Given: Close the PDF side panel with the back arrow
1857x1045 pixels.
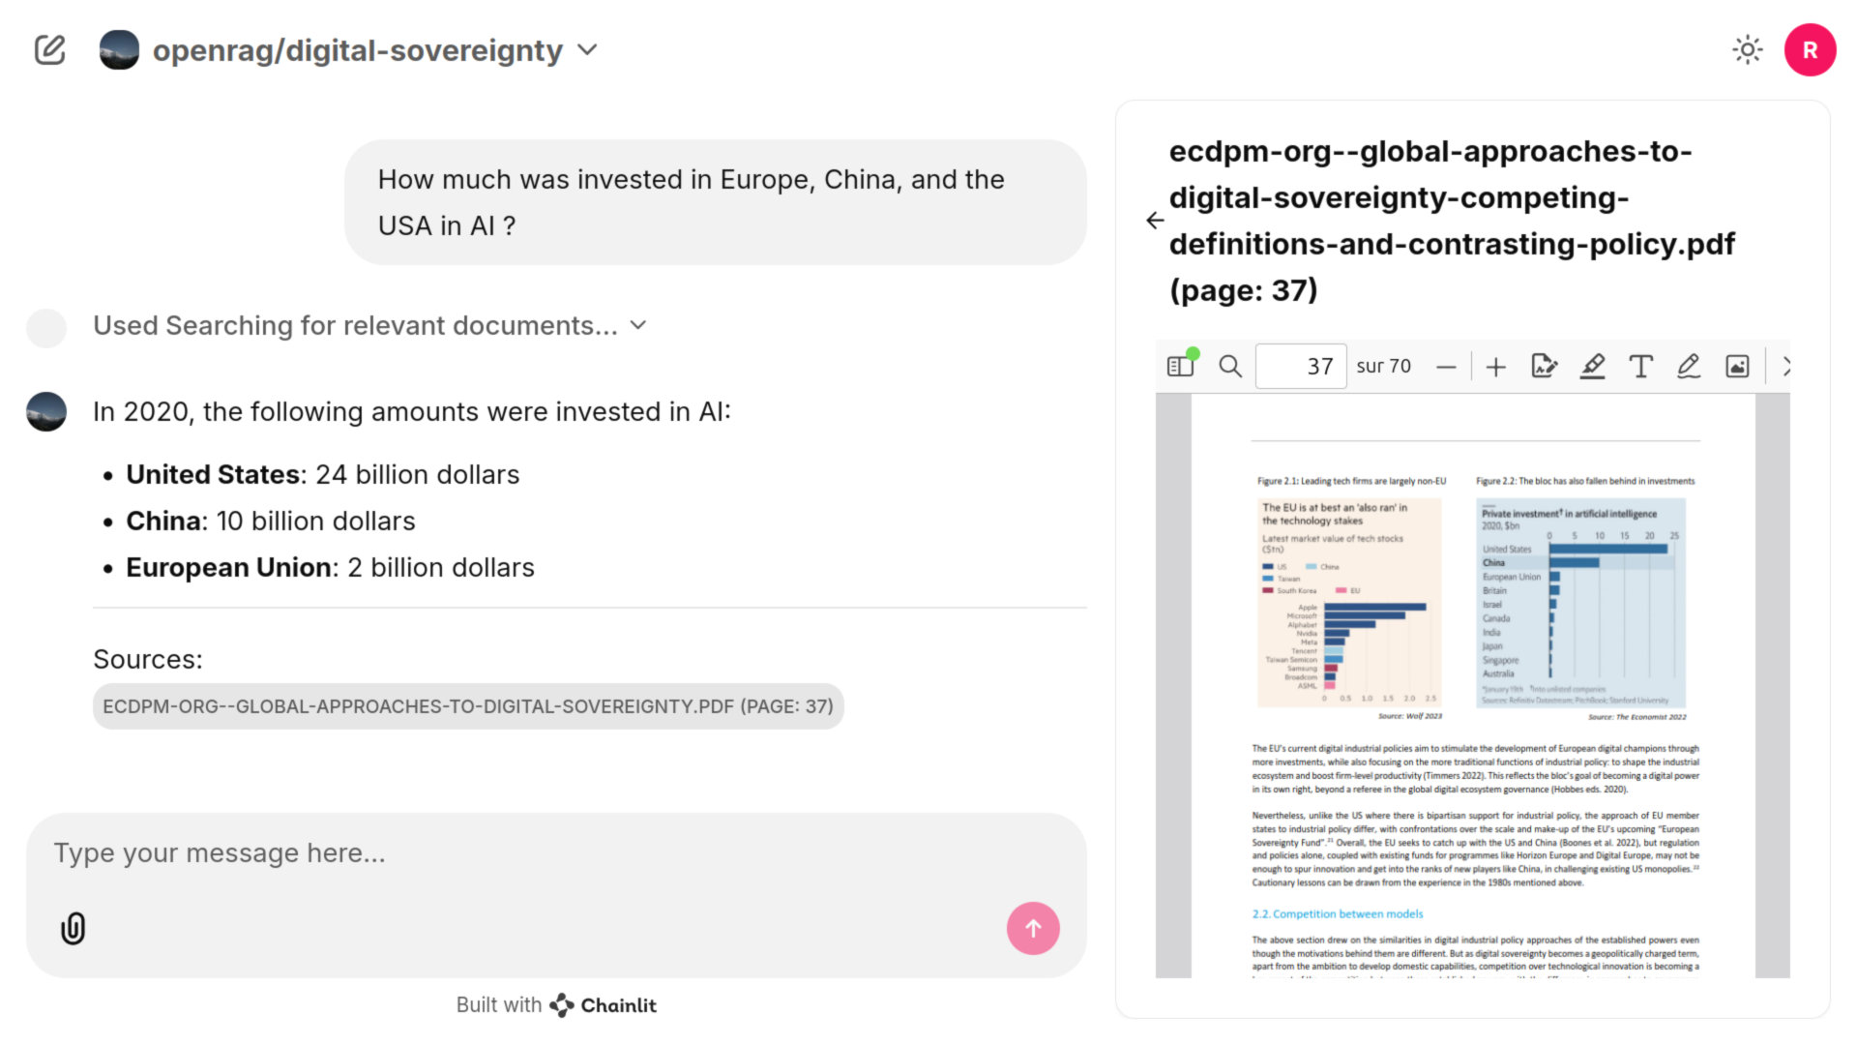Looking at the screenshot, I should pyautogui.click(x=1155, y=221).
